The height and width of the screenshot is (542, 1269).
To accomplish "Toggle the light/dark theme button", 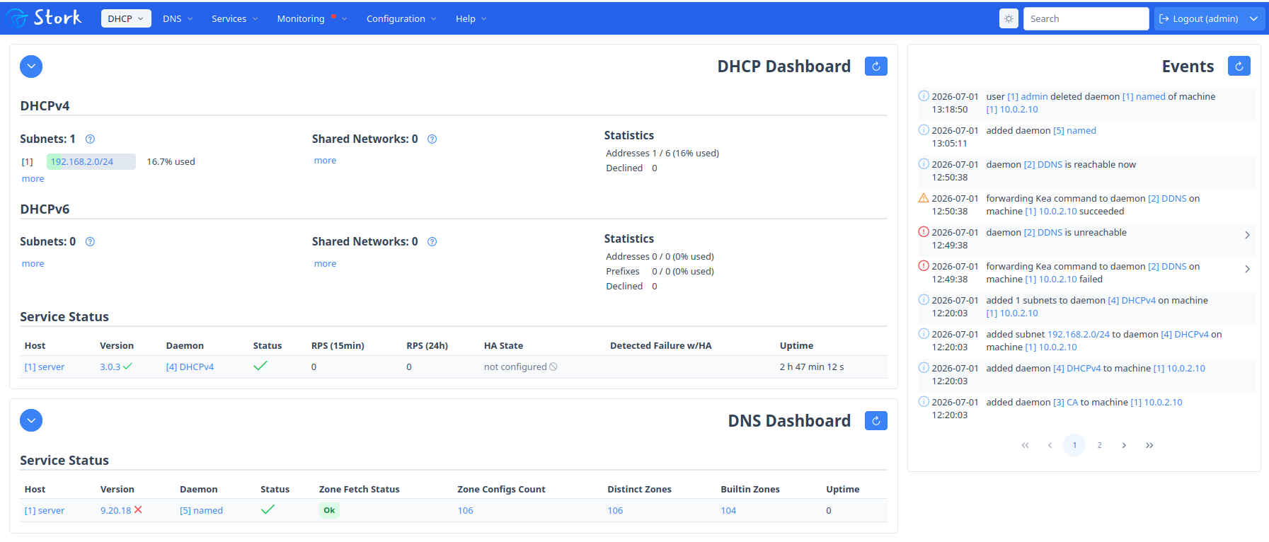I will (1009, 18).
